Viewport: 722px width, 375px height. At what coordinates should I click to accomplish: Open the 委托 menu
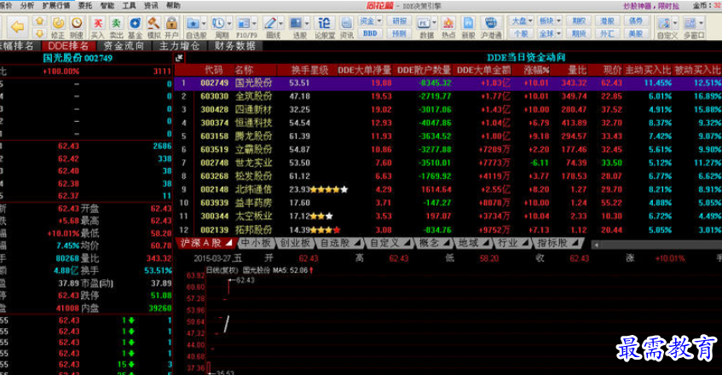pyautogui.click(x=84, y=5)
